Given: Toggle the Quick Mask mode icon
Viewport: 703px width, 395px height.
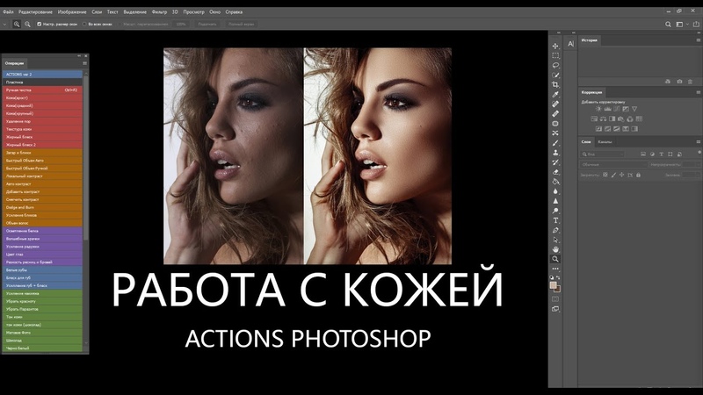Looking at the screenshot, I should click(x=555, y=299).
